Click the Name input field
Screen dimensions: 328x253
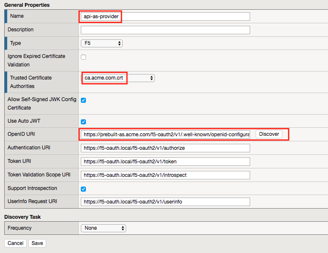pos(165,16)
